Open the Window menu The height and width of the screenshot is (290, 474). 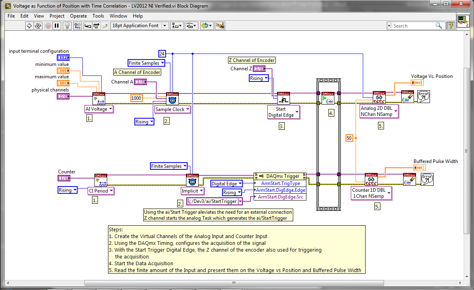point(118,16)
